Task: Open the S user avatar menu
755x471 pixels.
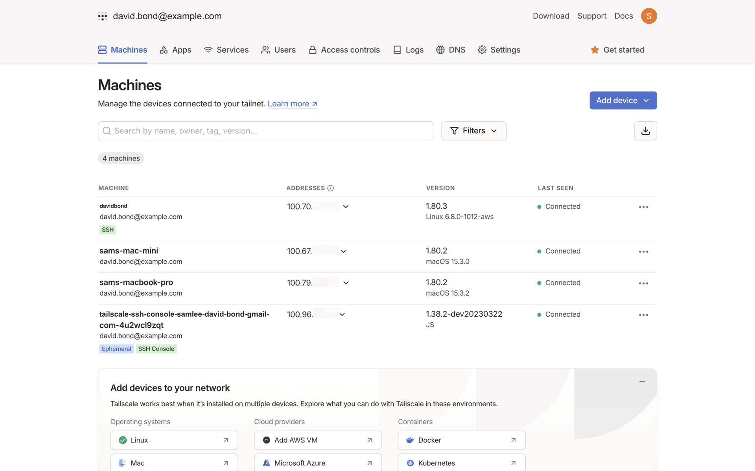Action: point(649,16)
